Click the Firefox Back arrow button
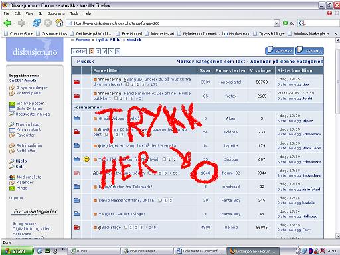This screenshot has width=340, height=255. coord(7,23)
